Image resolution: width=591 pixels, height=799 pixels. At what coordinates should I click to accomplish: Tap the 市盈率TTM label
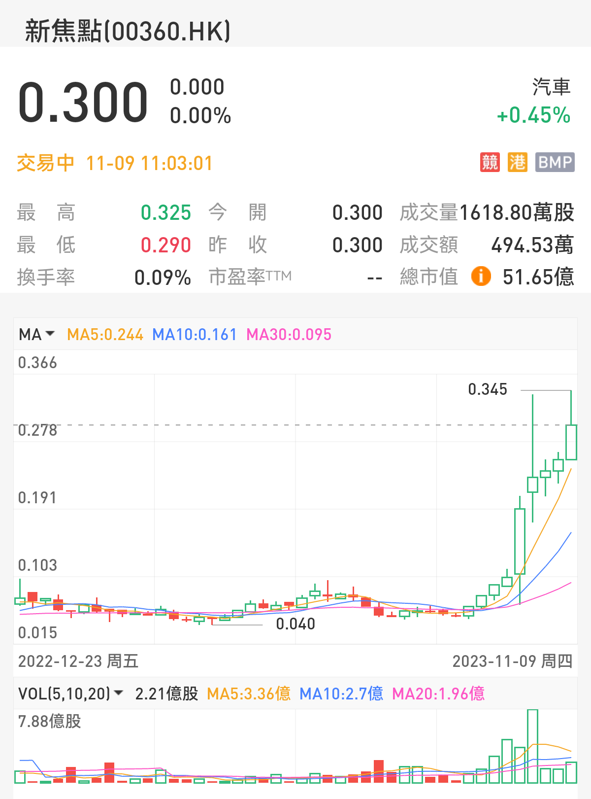pyautogui.click(x=250, y=277)
